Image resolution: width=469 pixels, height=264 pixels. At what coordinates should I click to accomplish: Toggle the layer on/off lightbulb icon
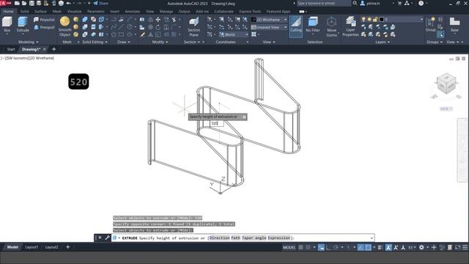click(x=363, y=20)
